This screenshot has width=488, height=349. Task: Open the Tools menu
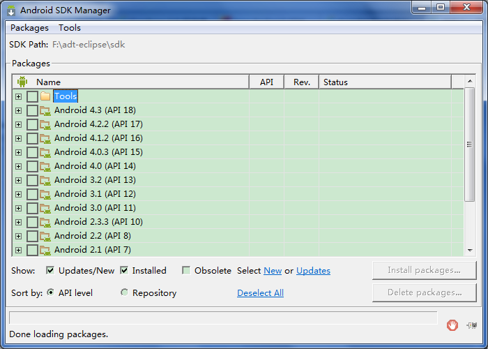click(x=70, y=28)
